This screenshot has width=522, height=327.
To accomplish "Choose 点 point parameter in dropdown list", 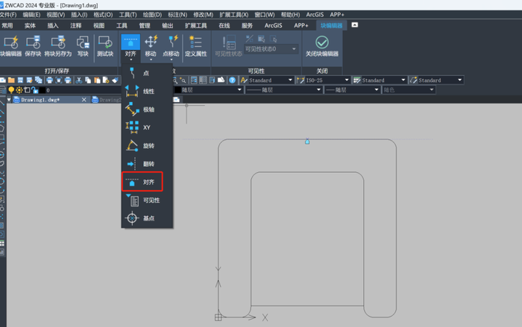I will pos(147,73).
